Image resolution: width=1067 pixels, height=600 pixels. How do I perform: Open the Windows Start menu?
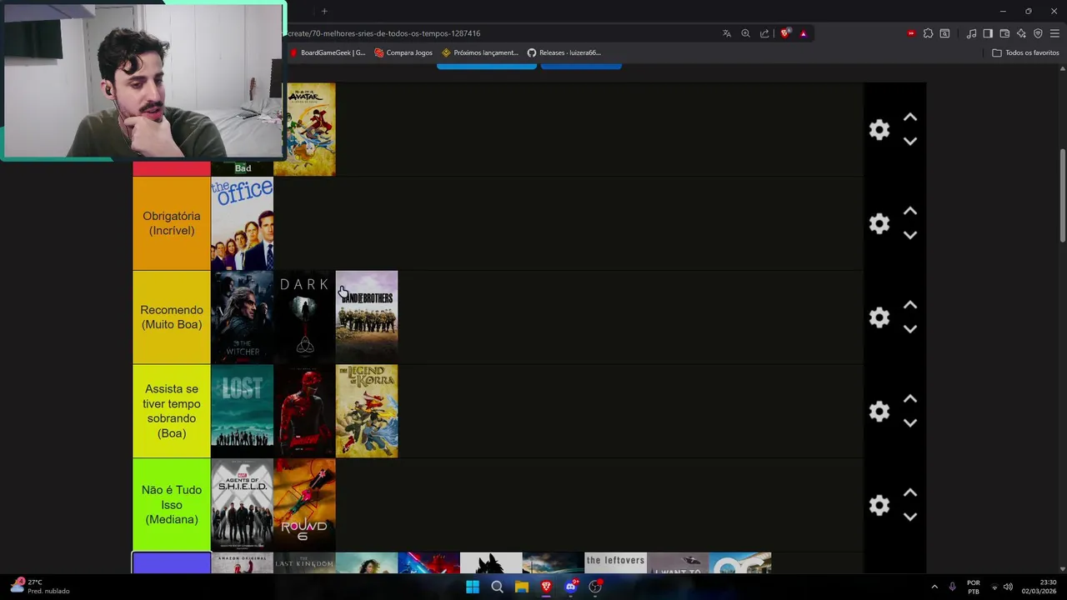click(x=473, y=587)
